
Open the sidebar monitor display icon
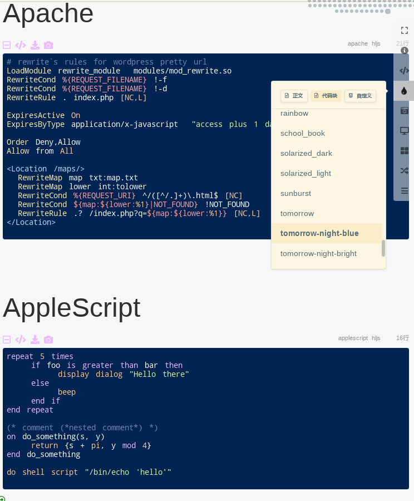point(404,131)
